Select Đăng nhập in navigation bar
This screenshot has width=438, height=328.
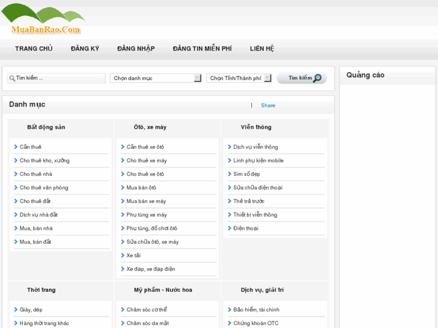point(136,49)
